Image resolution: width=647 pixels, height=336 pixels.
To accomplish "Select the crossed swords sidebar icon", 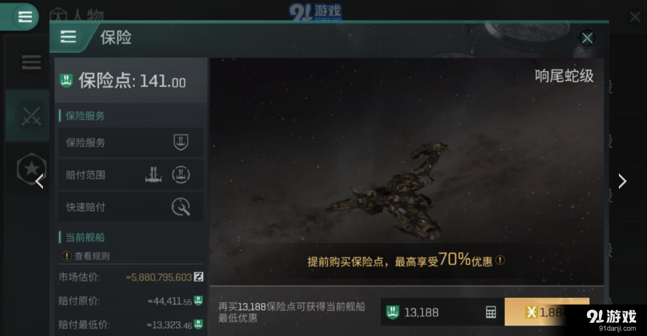I will click(32, 116).
